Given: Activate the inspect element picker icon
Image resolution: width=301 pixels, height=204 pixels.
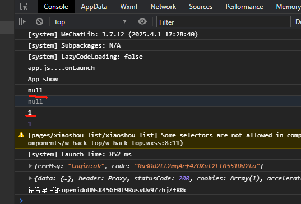Looking at the screenshot, I should point(24,7).
